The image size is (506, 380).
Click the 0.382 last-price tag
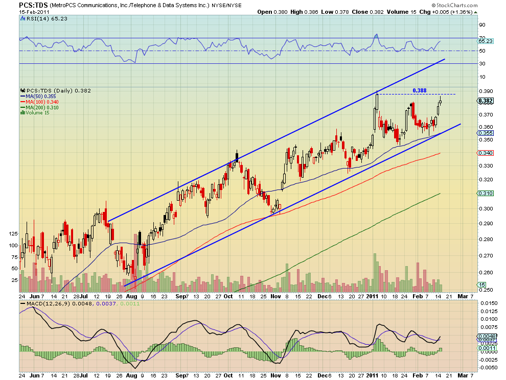486,101
